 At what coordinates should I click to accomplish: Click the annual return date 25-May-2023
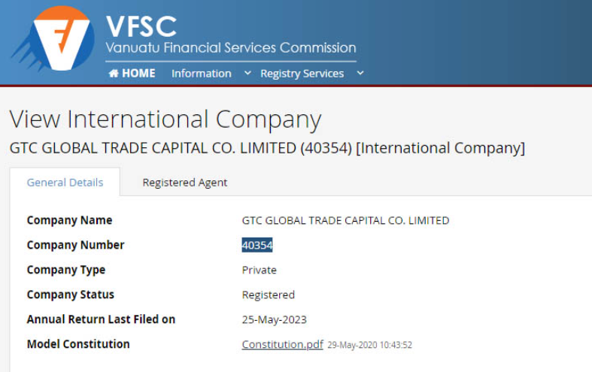[x=274, y=319]
